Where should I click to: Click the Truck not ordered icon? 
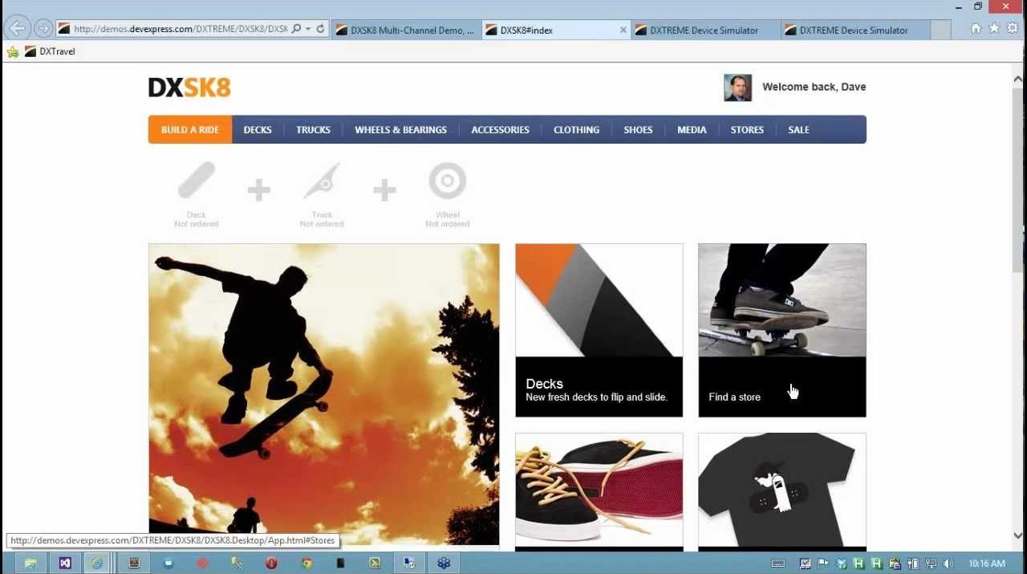(322, 181)
